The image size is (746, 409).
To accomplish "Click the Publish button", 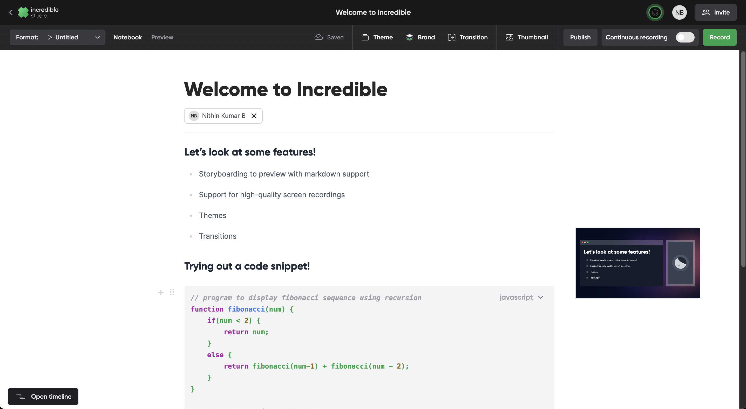I will coord(580,37).
